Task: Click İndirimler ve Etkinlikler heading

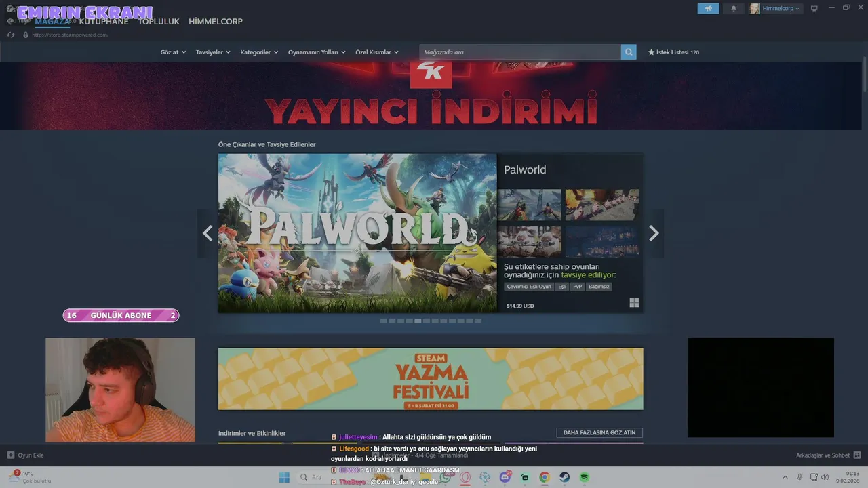Action: tap(252, 433)
